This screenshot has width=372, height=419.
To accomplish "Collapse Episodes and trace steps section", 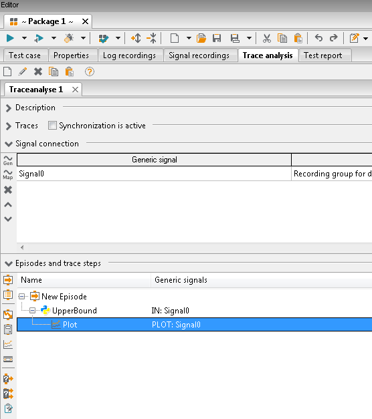I will pos(9,264).
